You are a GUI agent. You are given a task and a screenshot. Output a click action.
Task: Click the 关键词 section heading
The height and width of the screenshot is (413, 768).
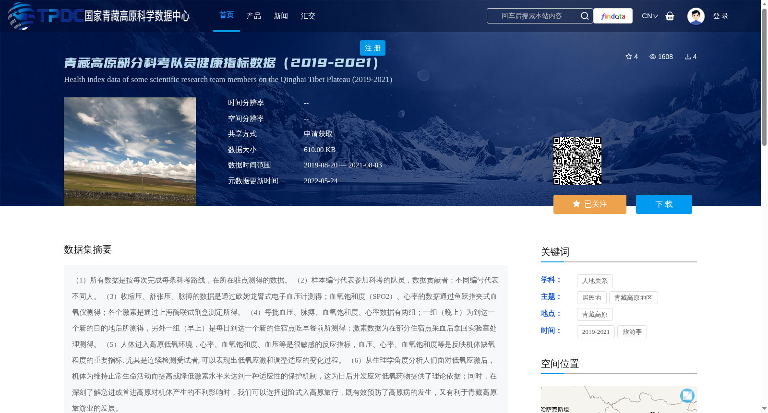tap(555, 252)
